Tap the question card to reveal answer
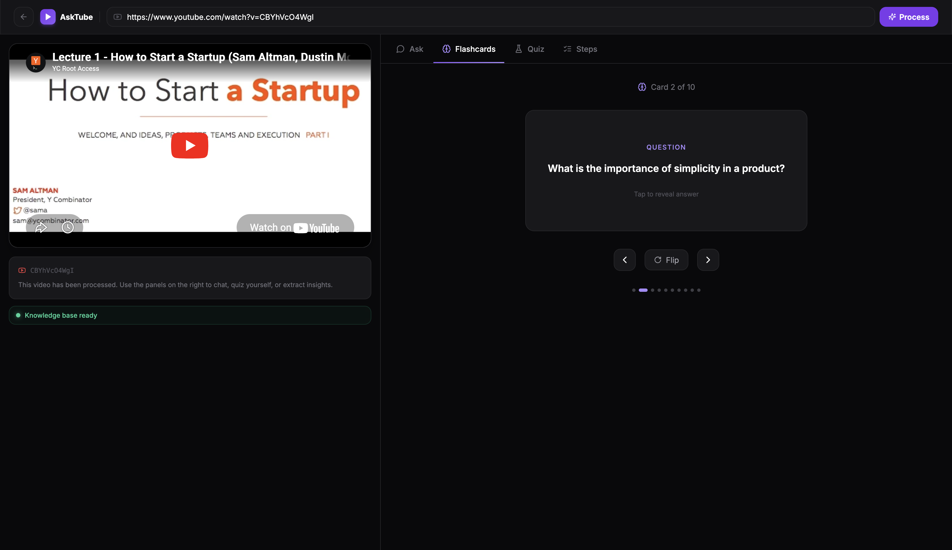The height and width of the screenshot is (550, 952). click(x=666, y=171)
